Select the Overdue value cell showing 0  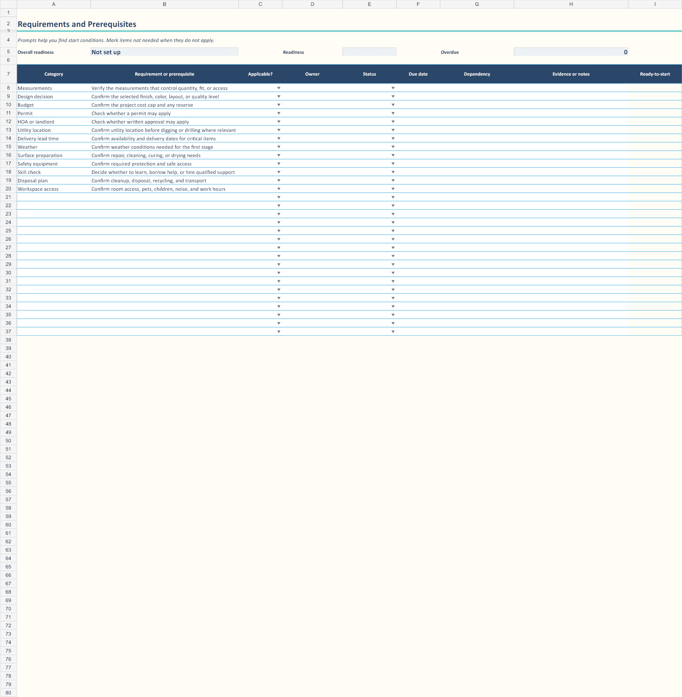click(571, 52)
